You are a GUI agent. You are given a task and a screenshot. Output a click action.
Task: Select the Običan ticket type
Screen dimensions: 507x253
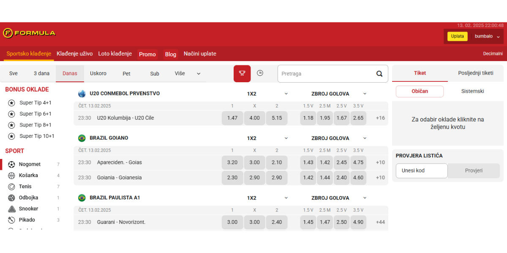420,92
